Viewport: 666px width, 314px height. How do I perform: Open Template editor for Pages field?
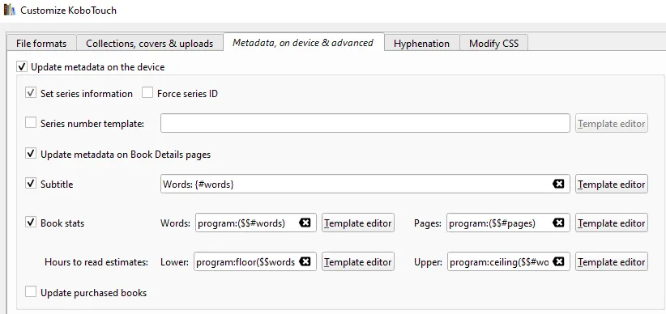[612, 223]
